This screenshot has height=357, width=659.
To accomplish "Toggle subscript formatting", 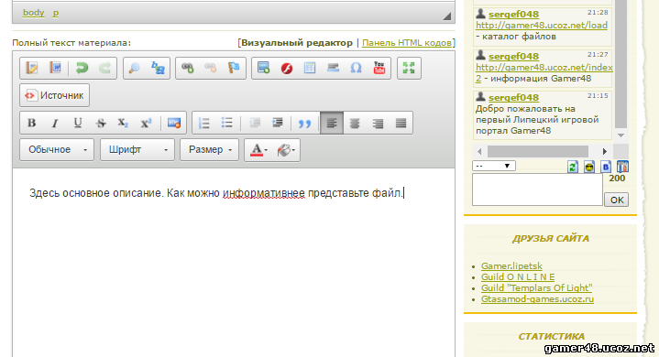I will click(x=123, y=123).
